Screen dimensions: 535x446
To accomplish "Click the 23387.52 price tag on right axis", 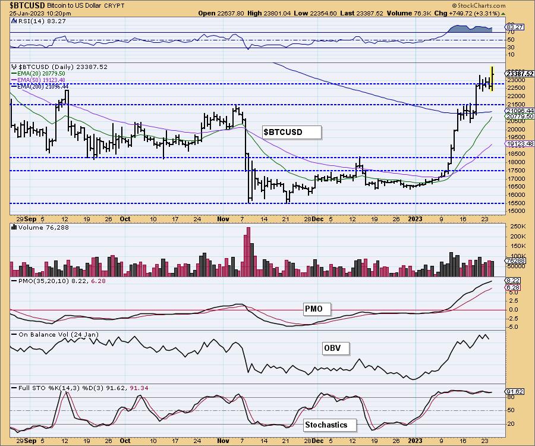I will [520, 74].
